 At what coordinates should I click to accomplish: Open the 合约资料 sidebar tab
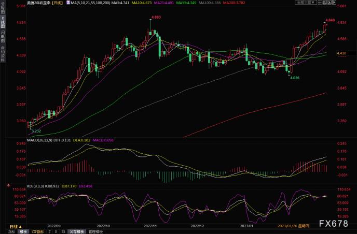tap(3, 54)
